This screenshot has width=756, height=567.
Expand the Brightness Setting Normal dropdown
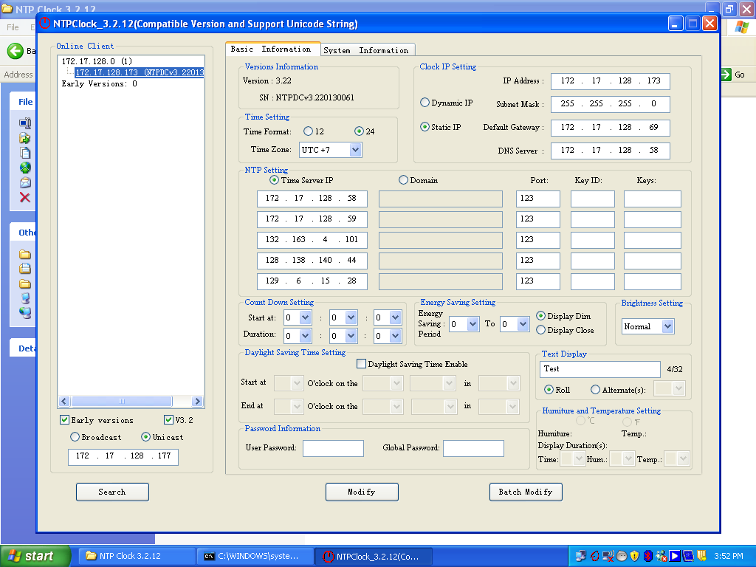[x=667, y=326]
